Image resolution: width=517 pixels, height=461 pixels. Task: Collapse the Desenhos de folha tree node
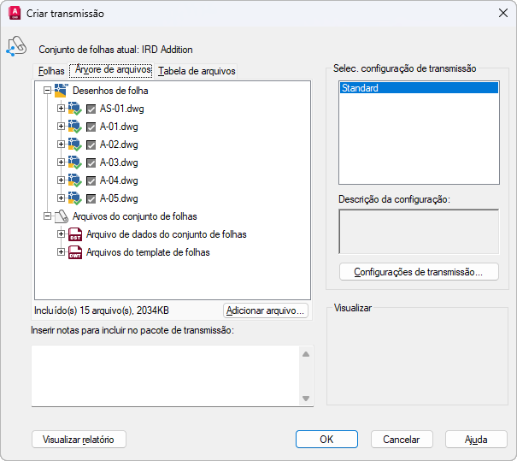coord(47,91)
